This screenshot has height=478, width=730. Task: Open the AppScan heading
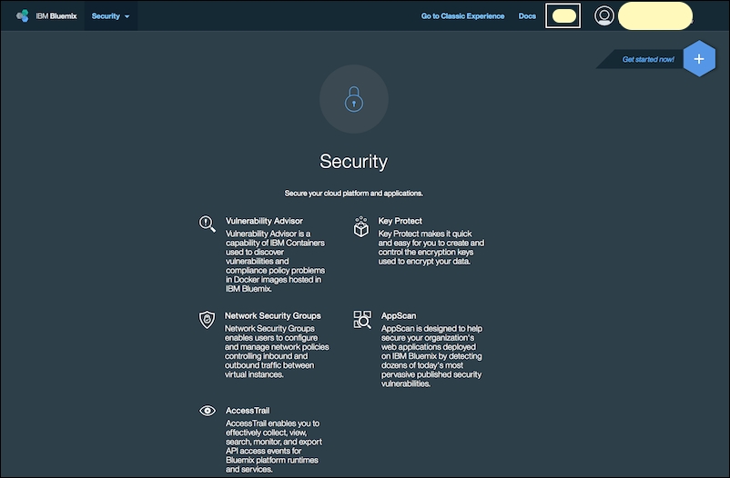coord(399,315)
